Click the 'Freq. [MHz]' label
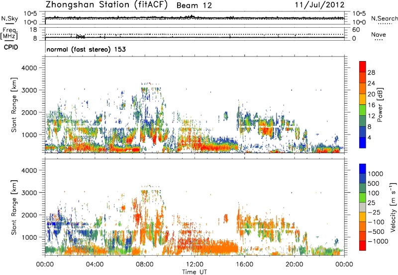 click(9, 33)
